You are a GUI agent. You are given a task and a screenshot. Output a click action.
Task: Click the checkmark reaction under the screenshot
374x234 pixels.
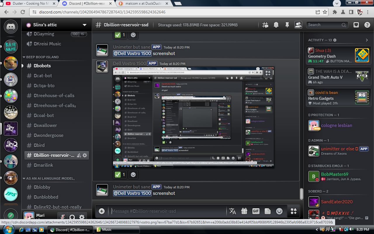pyautogui.click(x=120, y=175)
